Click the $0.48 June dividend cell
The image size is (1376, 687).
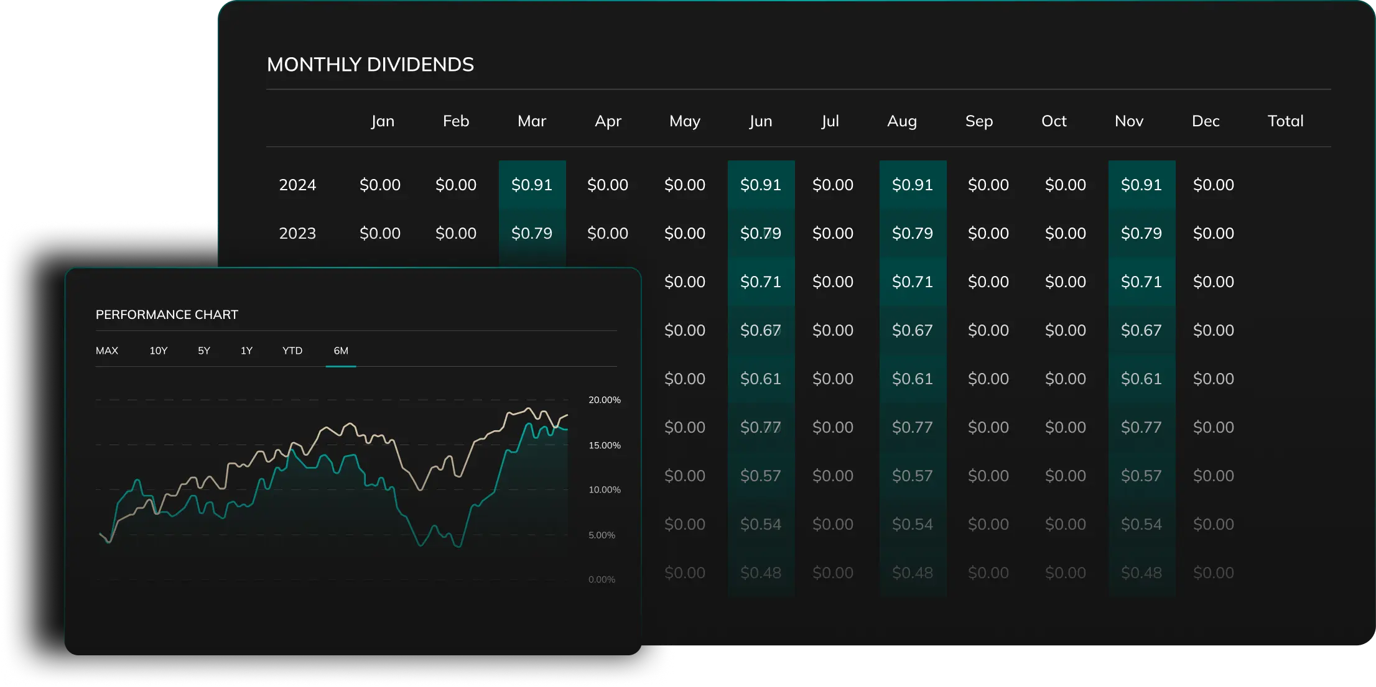coord(761,573)
